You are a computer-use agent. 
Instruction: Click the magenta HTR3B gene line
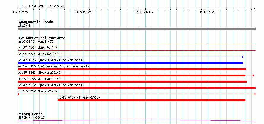tap(136, 120)
